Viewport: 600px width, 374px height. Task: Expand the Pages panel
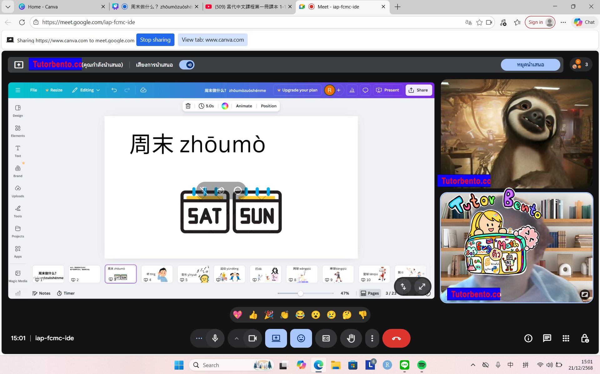tap(370, 293)
